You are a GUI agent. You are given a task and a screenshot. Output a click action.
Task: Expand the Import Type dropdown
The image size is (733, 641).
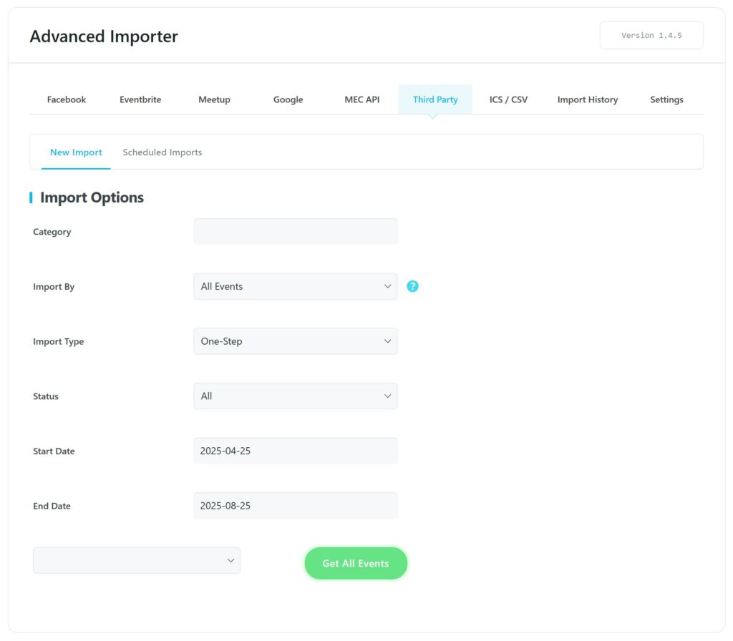click(x=295, y=341)
